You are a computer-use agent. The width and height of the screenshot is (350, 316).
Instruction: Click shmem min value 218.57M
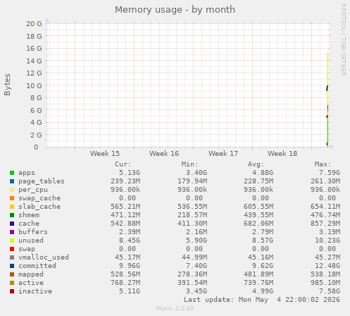coord(192,215)
